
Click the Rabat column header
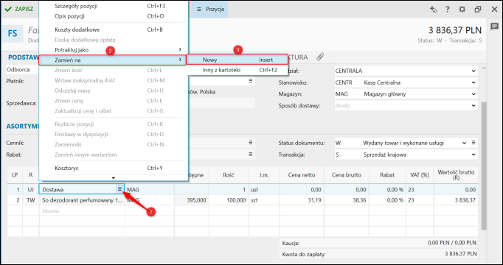coord(387,175)
